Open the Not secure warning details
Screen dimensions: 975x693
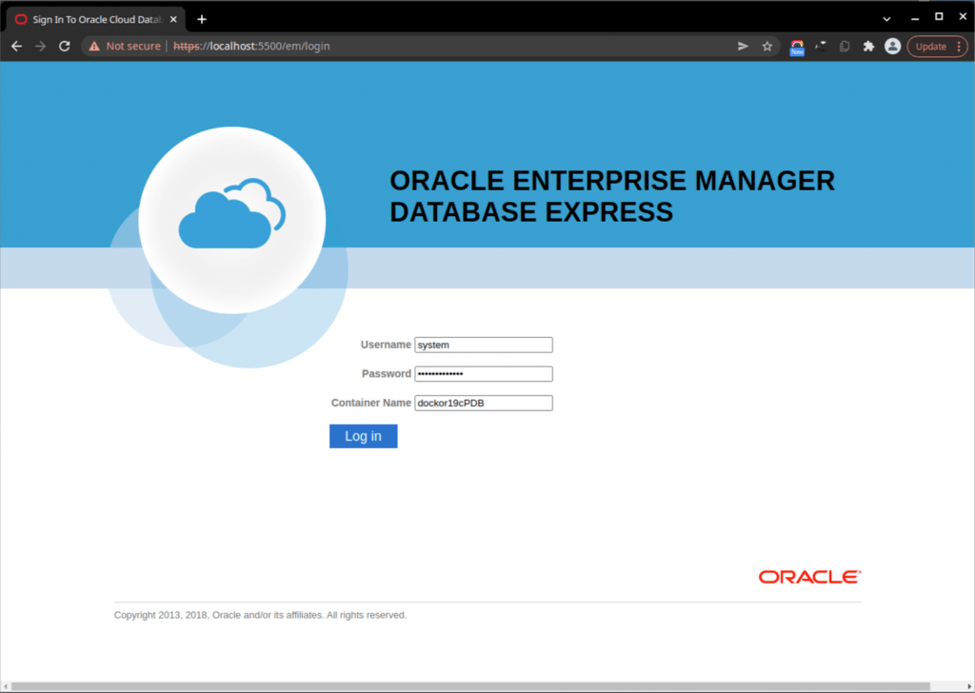pyautogui.click(x=125, y=46)
